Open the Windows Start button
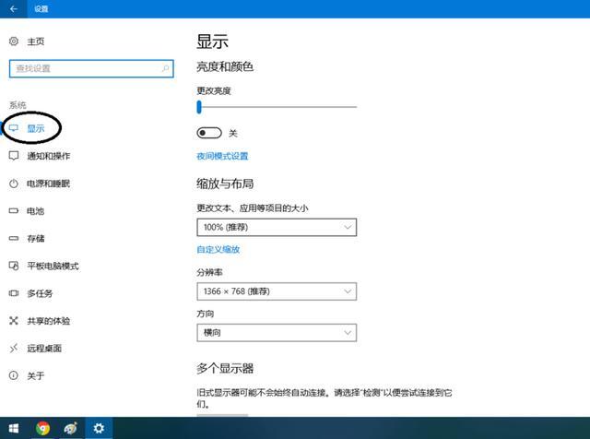This screenshot has height=439, width=590. click(x=14, y=428)
